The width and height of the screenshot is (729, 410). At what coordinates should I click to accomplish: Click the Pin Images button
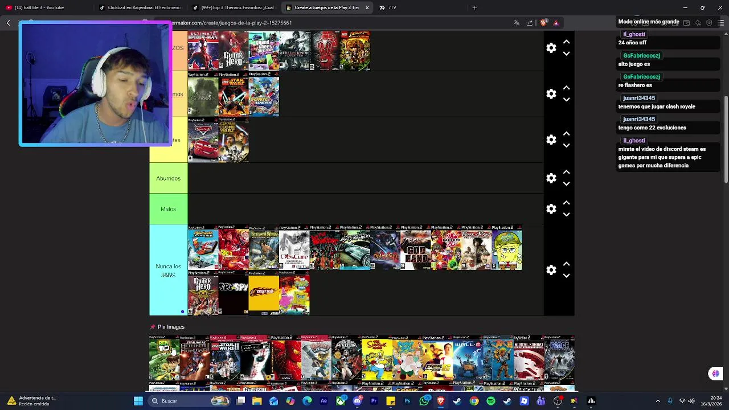pyautogui.click(x=167, y=327)
